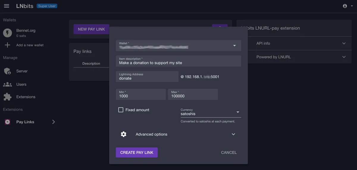Click the Advanced options gear icon
357x170 pixels.
pyautogui.click(x=123, y=134)
